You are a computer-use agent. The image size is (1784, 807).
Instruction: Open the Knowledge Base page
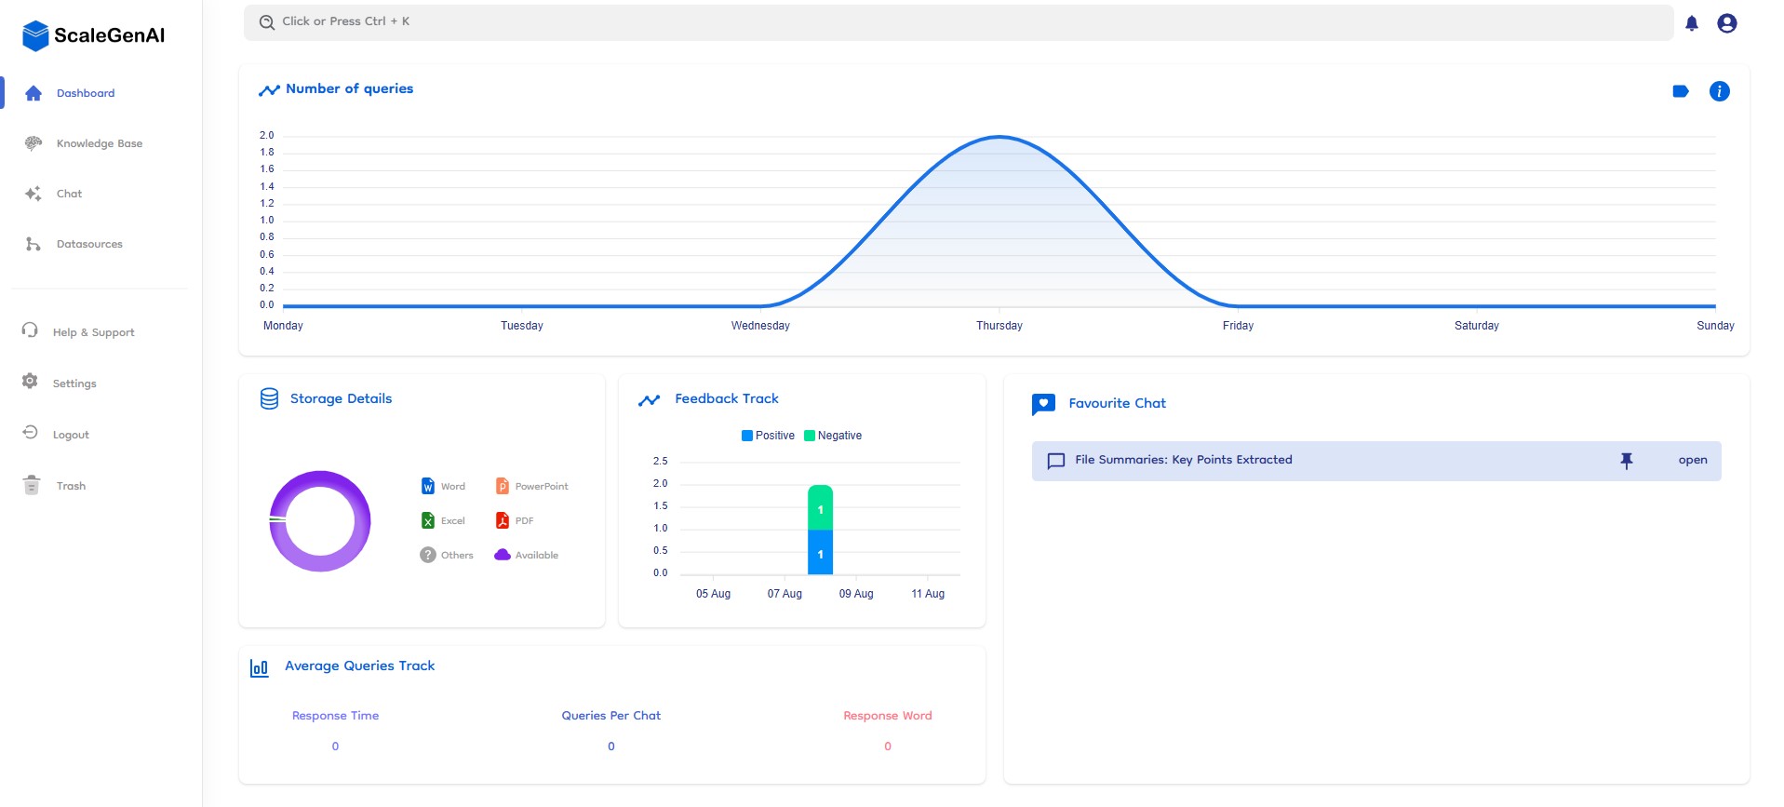click(99, 143)
